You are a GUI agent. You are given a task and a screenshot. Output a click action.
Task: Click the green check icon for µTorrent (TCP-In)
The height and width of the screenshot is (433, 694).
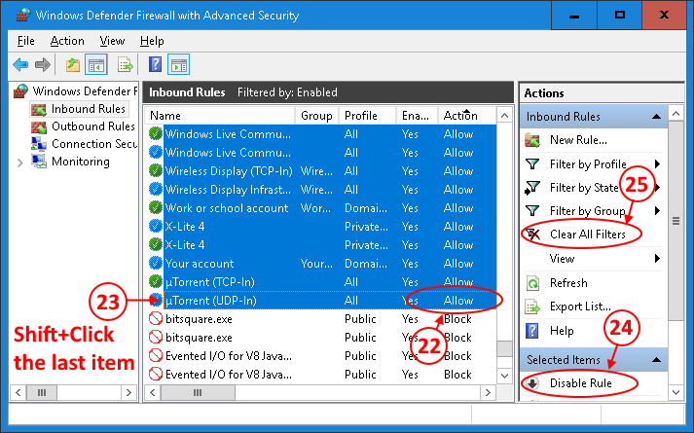[x=156, y=282]
